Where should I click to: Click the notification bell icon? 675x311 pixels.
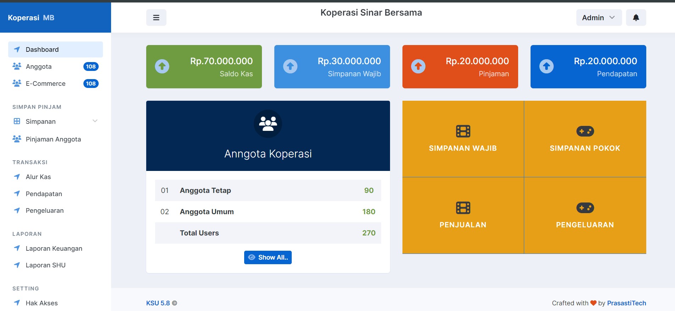[636, 17]
